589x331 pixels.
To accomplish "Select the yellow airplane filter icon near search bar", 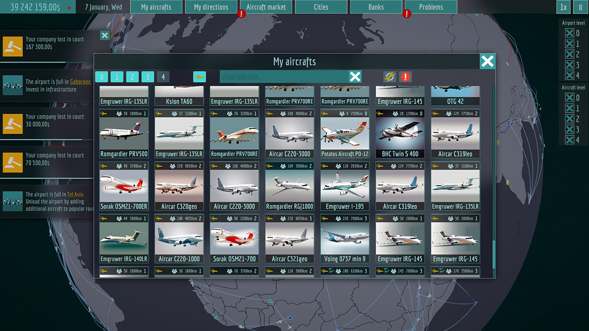I will [199, 77].
